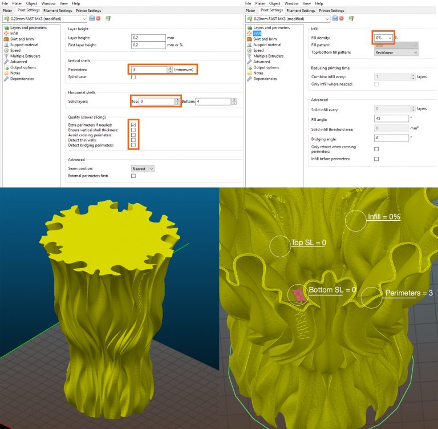Click the Bottom solid layers field

pos(213,102)
